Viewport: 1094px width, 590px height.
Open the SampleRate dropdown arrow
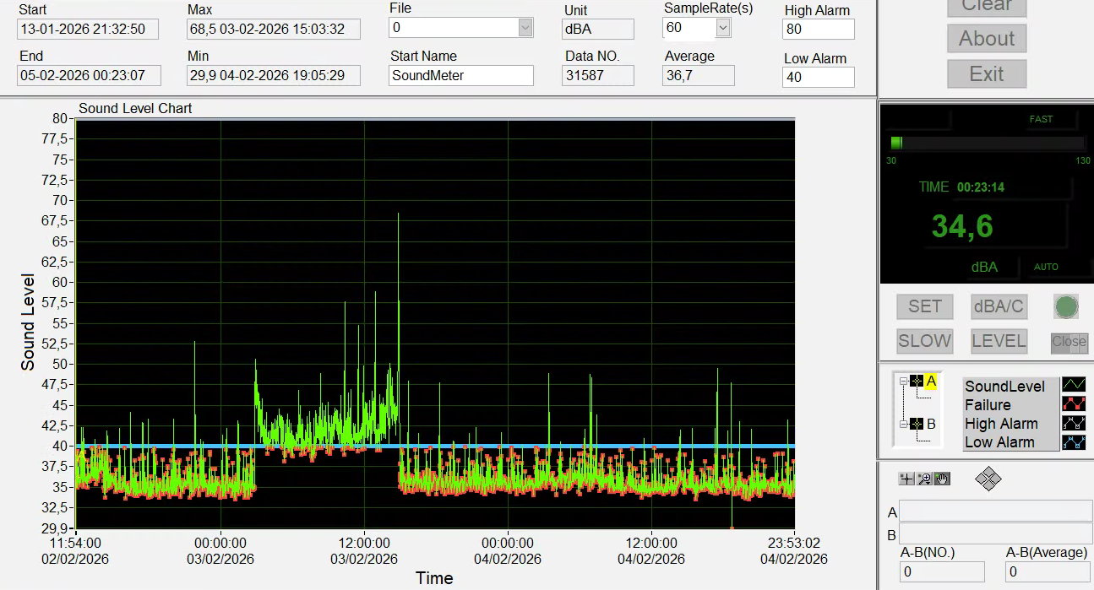click(x=723, y=28)
